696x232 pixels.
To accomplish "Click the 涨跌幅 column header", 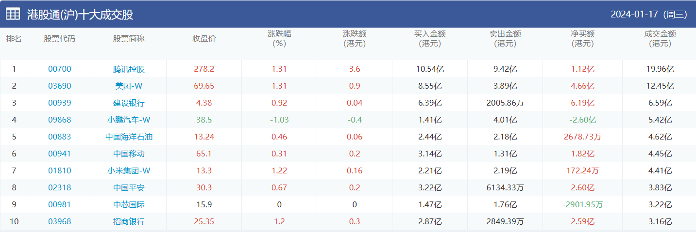I will [279, 39].
